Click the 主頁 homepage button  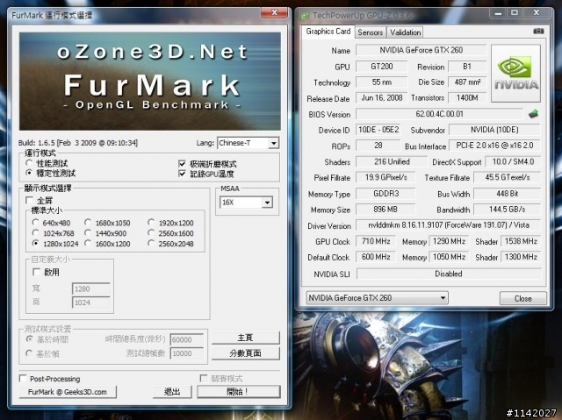(x=246, y=338)
